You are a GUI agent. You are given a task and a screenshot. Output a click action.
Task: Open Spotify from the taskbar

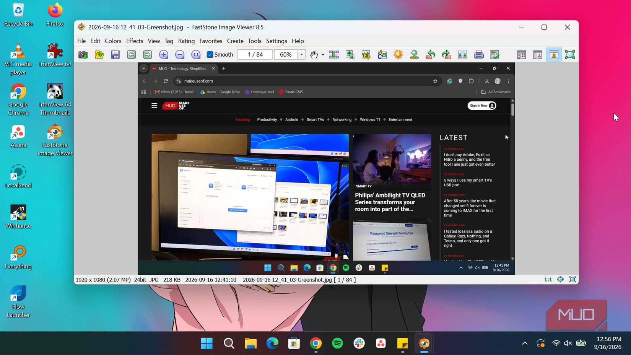337,344
